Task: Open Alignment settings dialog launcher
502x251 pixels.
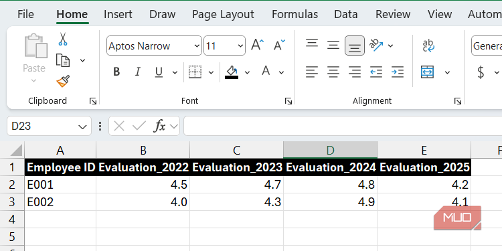Action: [x=458, y=102]
